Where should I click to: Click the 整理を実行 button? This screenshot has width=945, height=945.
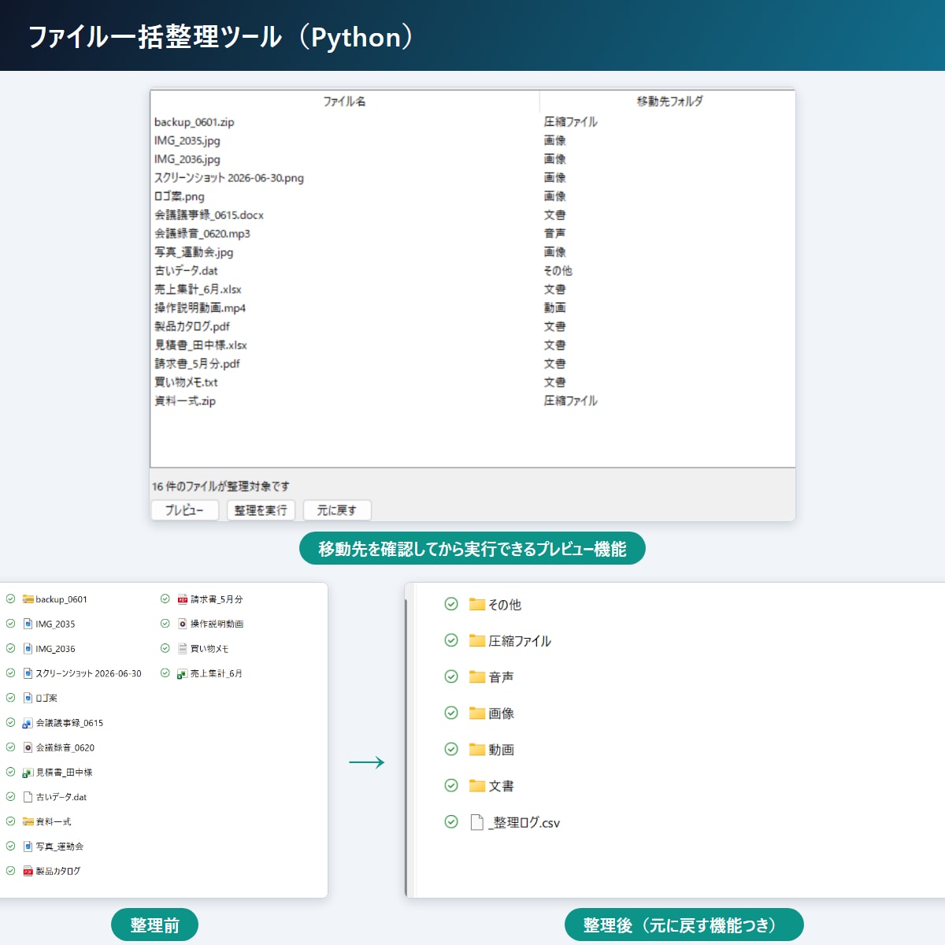(261, 510)
